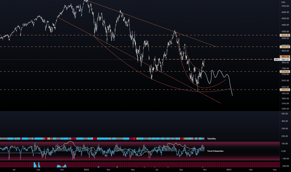Click the 2023 label on time axis

pyautogui.click(x=229, y=169)
